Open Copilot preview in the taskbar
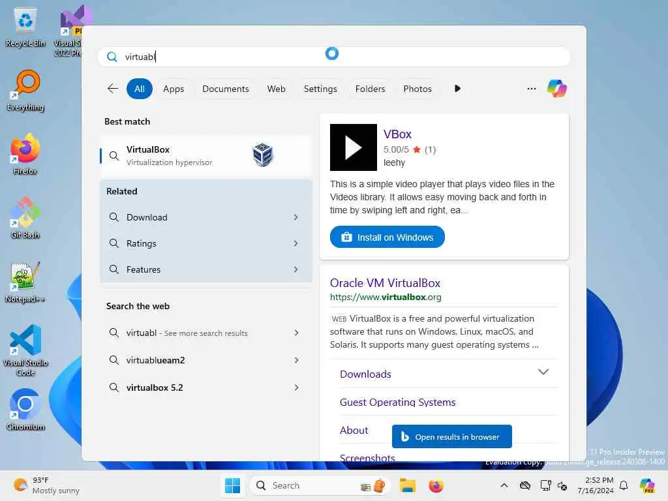The width and height of the screenshot is (668, 501). tap(648, 485)
